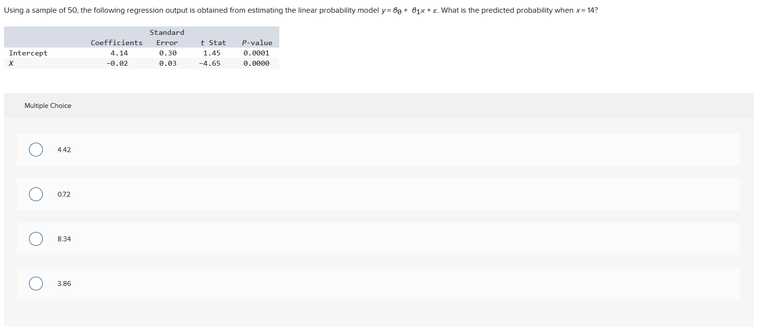Viewport: 768px width, 336px height.
Task: Select the radio button for answer 8.34
Action: pyautogui.click(x=35, y=238)
